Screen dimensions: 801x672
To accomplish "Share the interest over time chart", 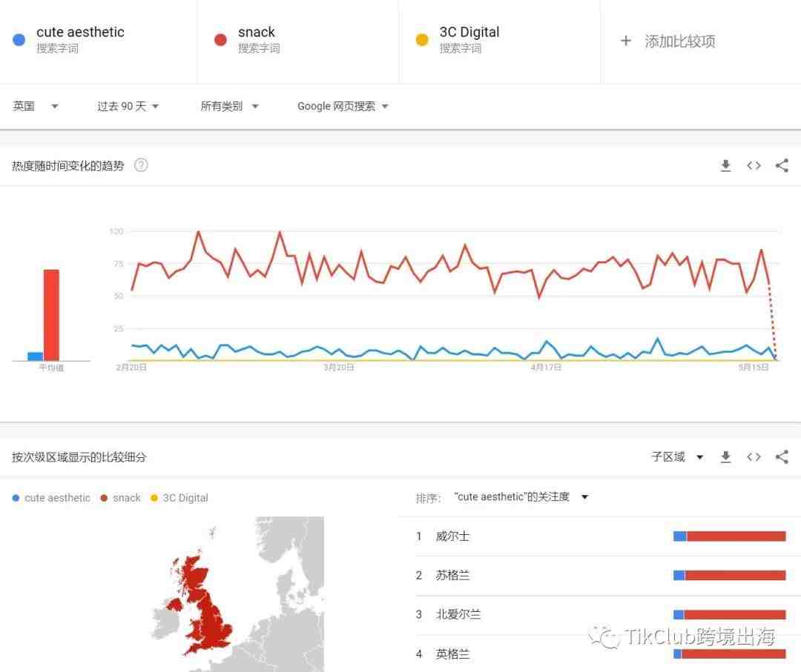I will 782,165.
